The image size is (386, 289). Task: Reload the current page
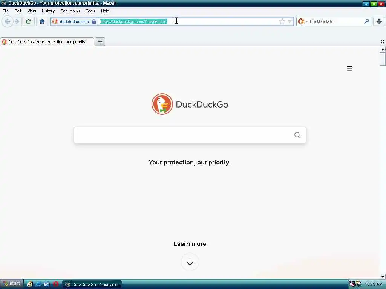[x=28, y=21]
